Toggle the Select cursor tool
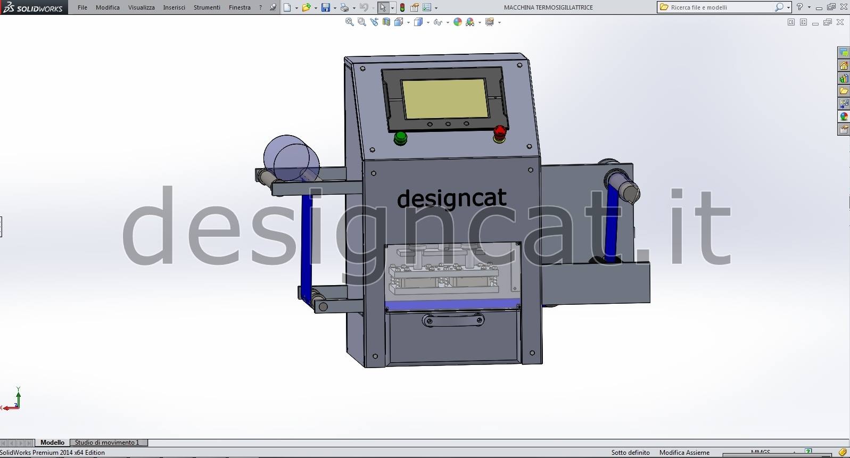850x458 pixels. [x=383, y=7]
